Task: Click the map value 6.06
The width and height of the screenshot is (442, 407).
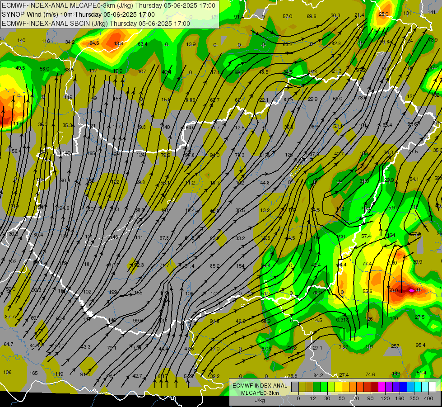Action: tap(266, 349)
